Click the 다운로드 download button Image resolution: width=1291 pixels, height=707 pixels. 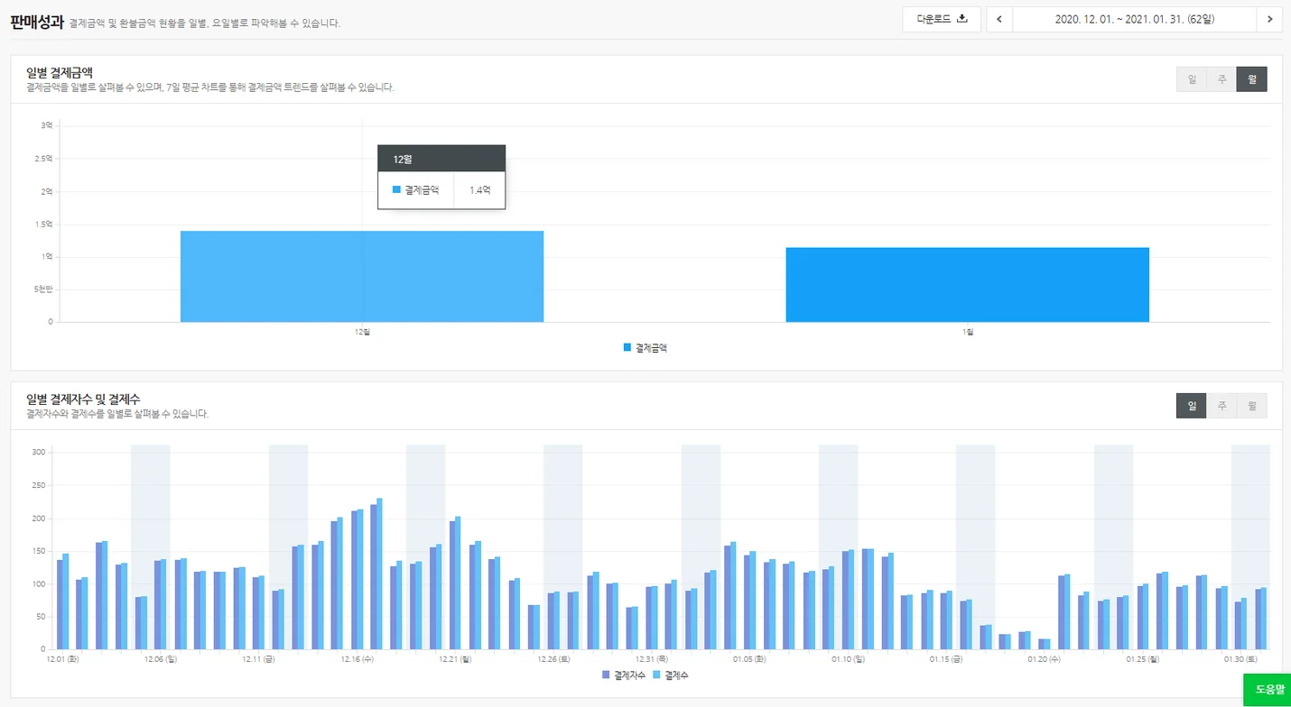[x=942, y=19]
